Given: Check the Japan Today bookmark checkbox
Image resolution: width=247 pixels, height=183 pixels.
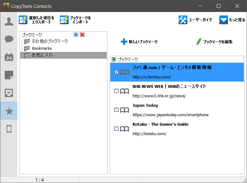Looking at the screenshot, I should coord(116,110).
